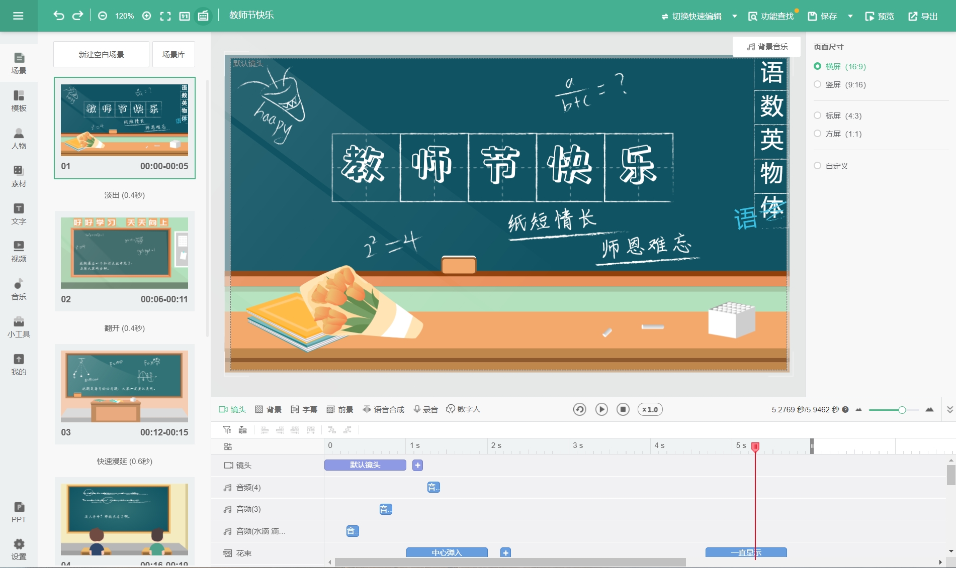Select the 中心弹入 animation clip
This screenshot has width=956, height=568.
447,552
